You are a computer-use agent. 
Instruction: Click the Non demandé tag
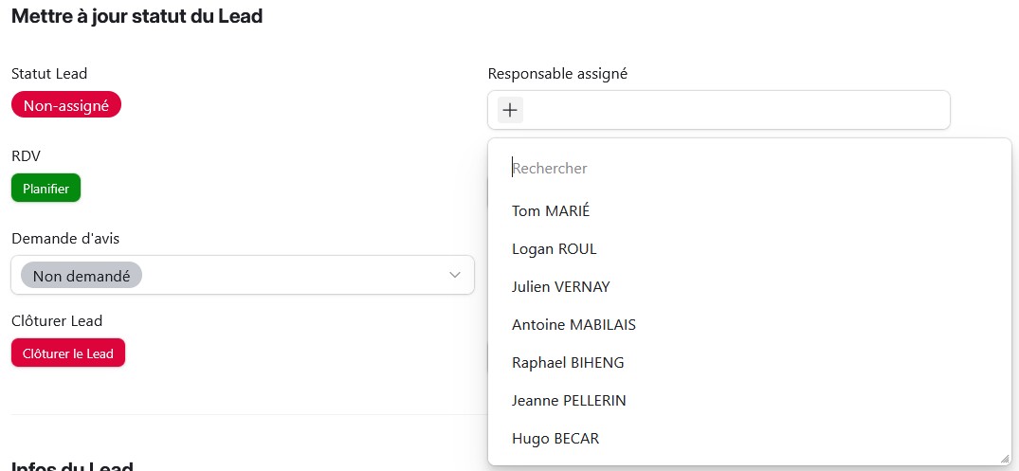click(x=82, y=276)
